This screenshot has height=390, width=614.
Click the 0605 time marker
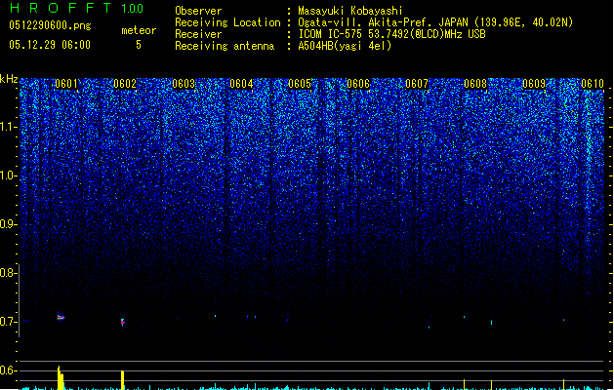pyautogui.click(x=300, y=84)
